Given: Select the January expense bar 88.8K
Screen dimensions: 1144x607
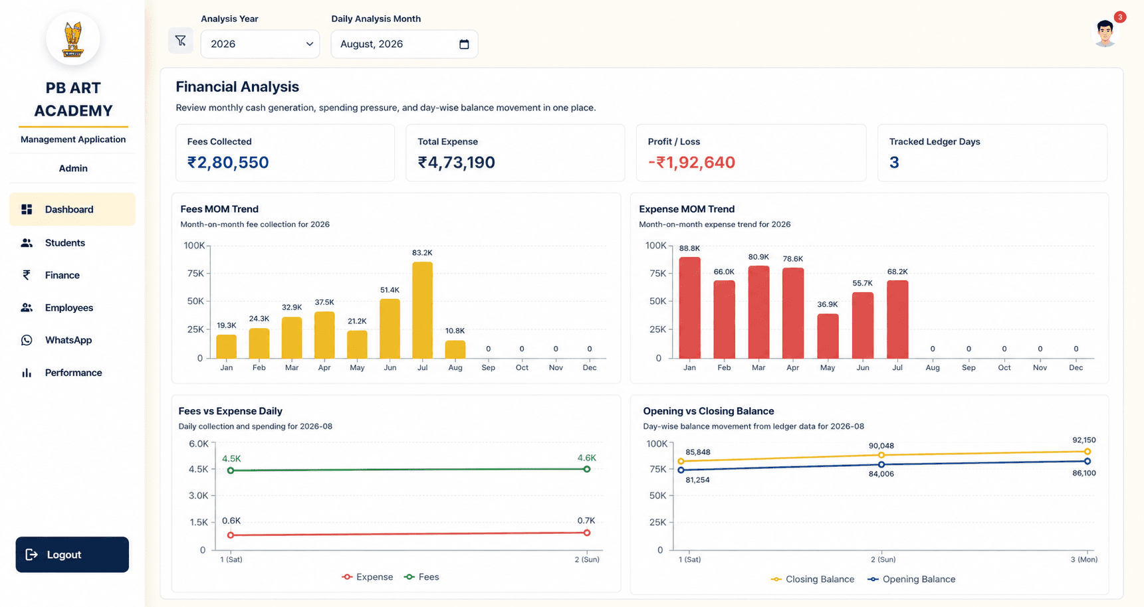Looking at the screenshot, I should pos(690,308).
